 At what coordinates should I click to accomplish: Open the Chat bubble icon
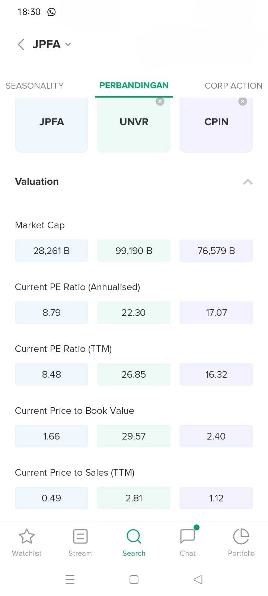[188, 537]
